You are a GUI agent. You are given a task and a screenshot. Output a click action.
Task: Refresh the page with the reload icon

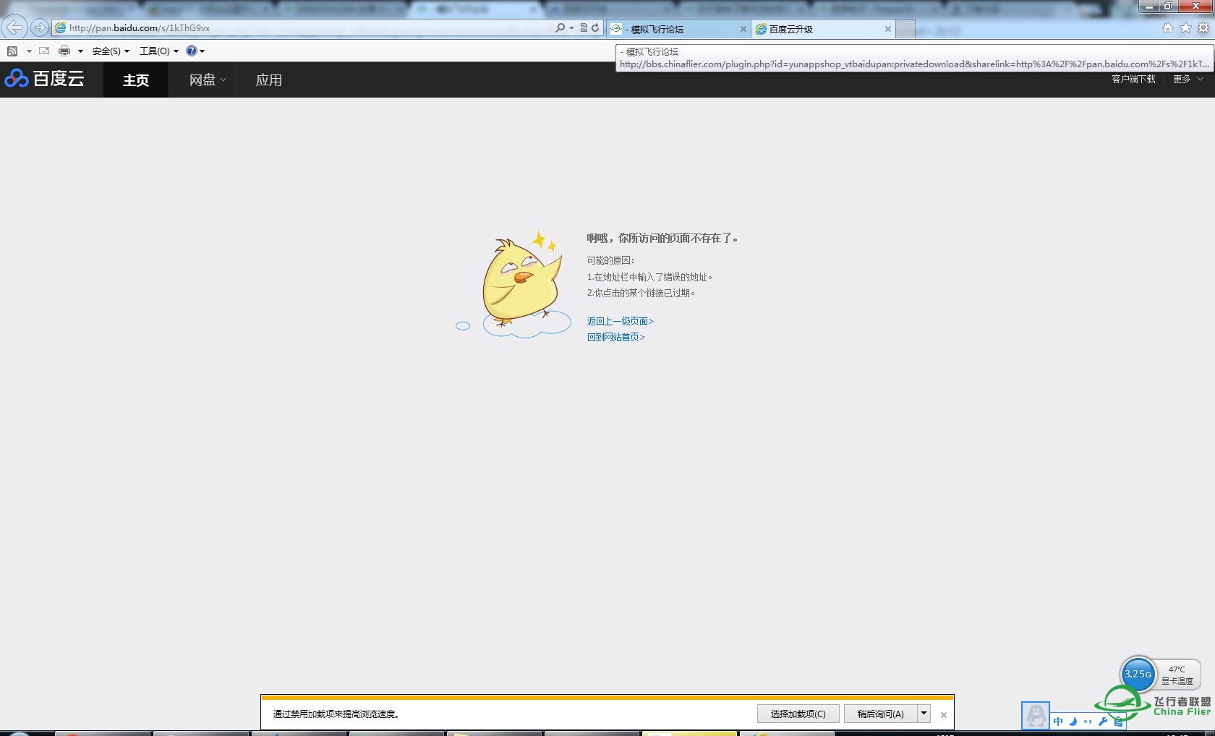[595, 27]
